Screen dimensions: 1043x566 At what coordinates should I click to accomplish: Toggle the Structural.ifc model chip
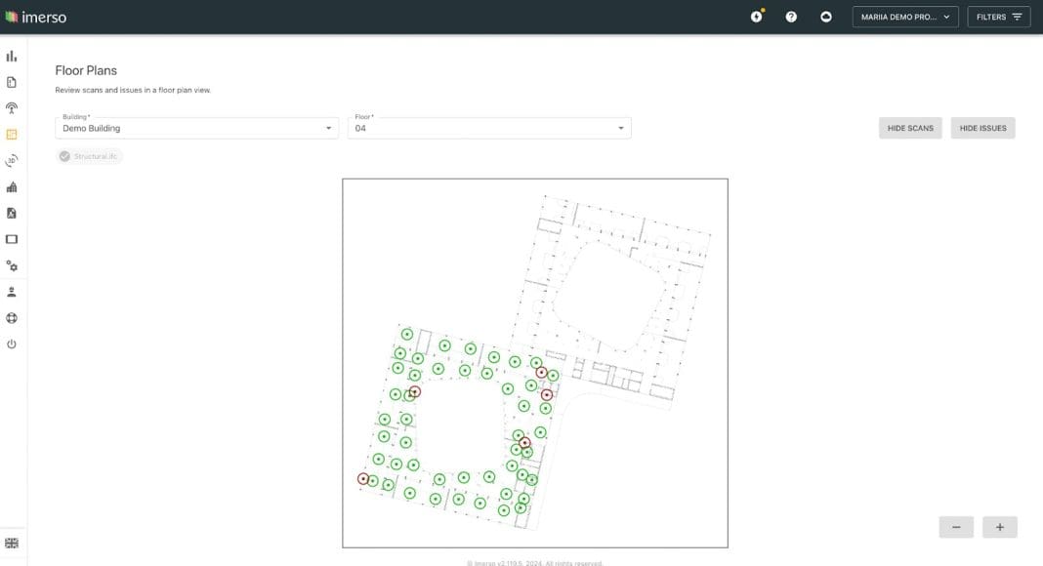pos(89,156)
